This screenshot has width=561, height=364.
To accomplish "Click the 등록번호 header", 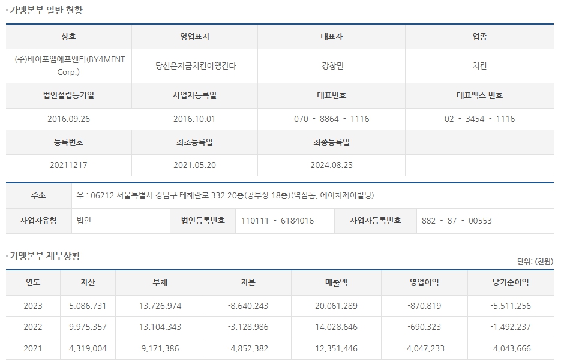I will point(68,142).
